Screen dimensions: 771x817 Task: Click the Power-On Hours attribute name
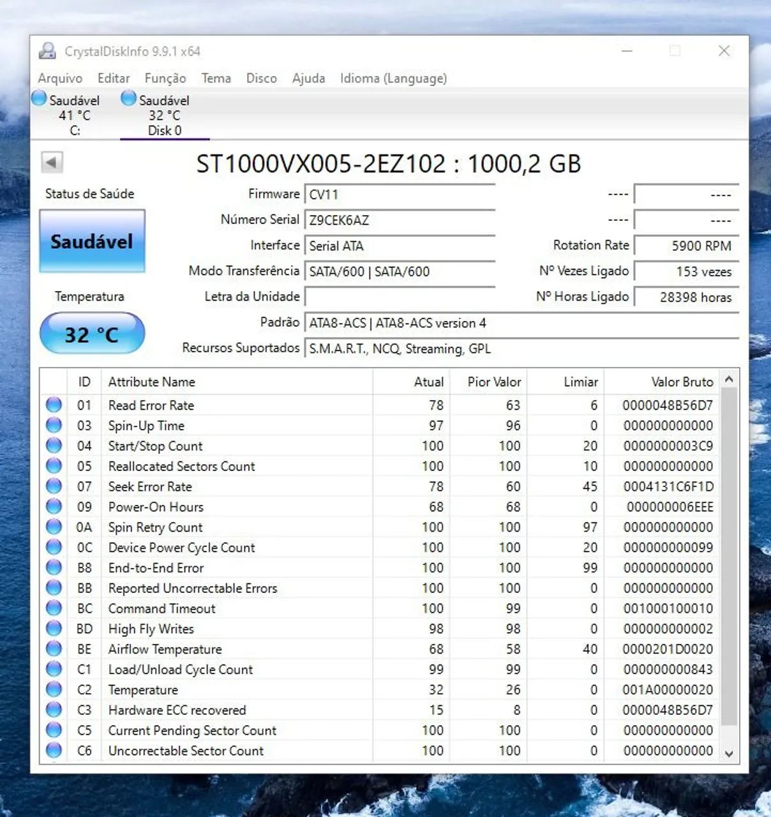pos(156,507)
